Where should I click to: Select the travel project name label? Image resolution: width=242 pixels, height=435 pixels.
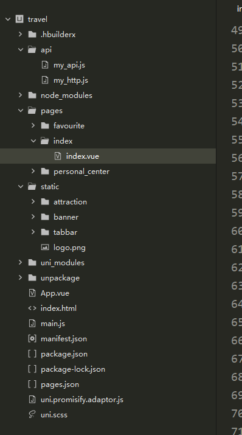tap(38, 19)
